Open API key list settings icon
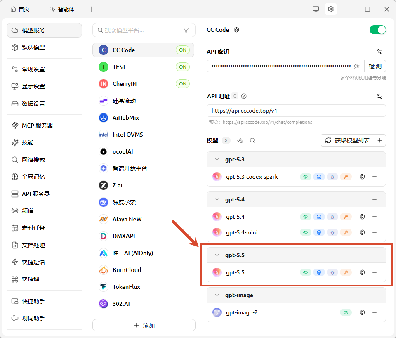Image resolution: width=396 pixels, height=338 pixels. (x=379, y=52)
